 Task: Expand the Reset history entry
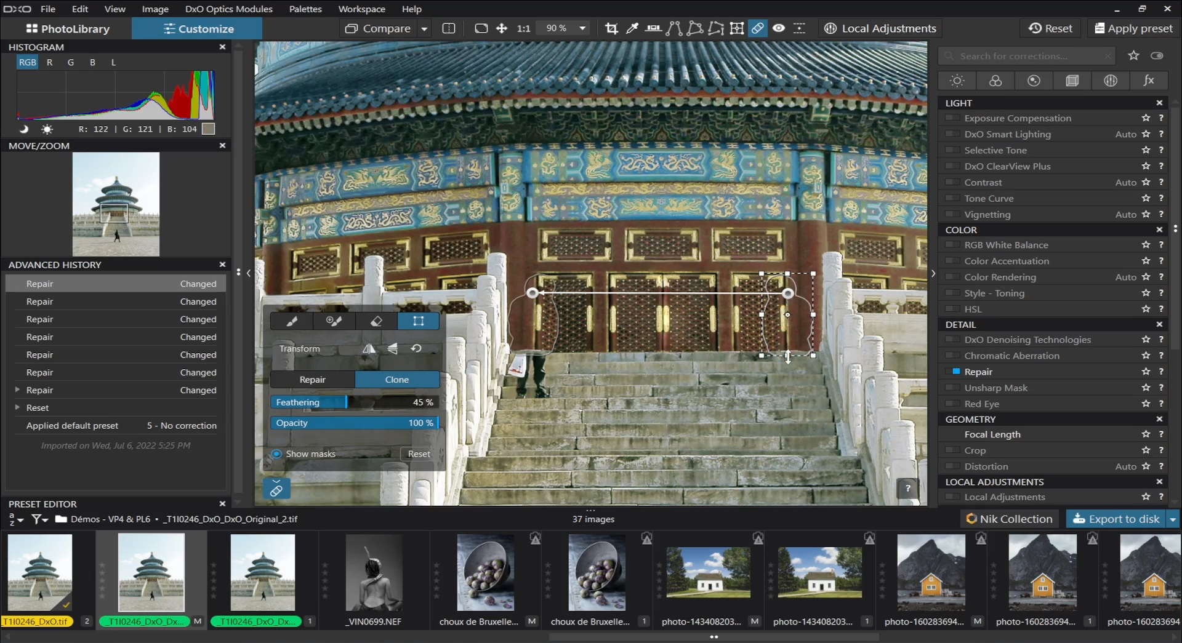(x=17, y=407)
